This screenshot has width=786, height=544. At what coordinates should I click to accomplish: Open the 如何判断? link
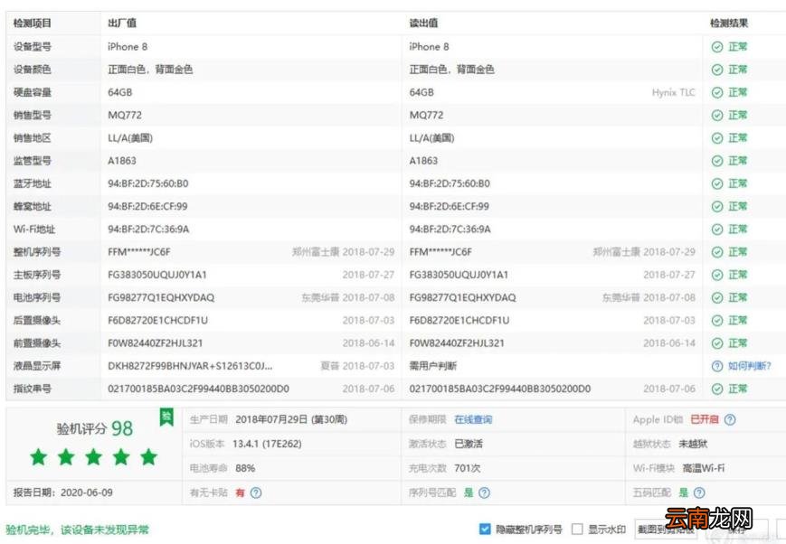pos(750,366)
